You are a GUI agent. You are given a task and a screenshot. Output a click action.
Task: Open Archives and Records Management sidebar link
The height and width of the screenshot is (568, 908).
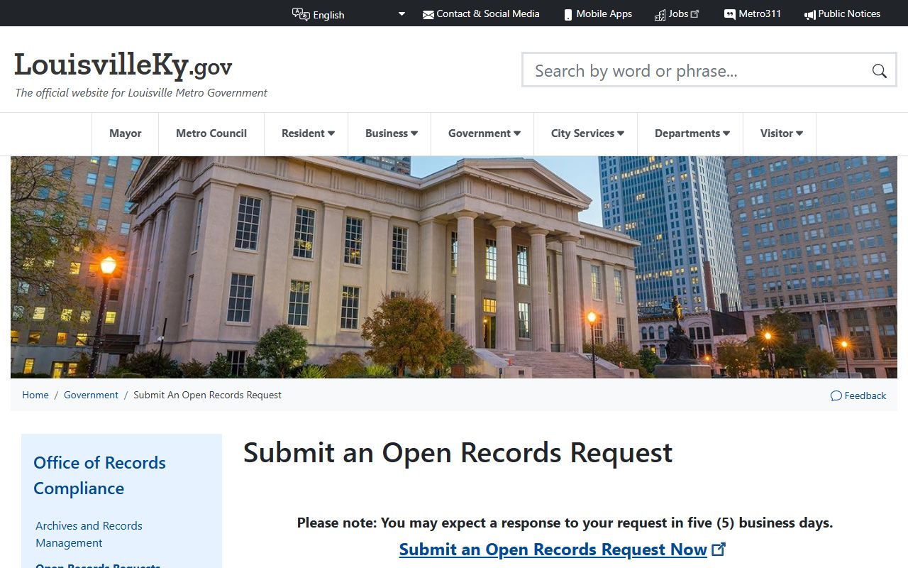[89, 534]
